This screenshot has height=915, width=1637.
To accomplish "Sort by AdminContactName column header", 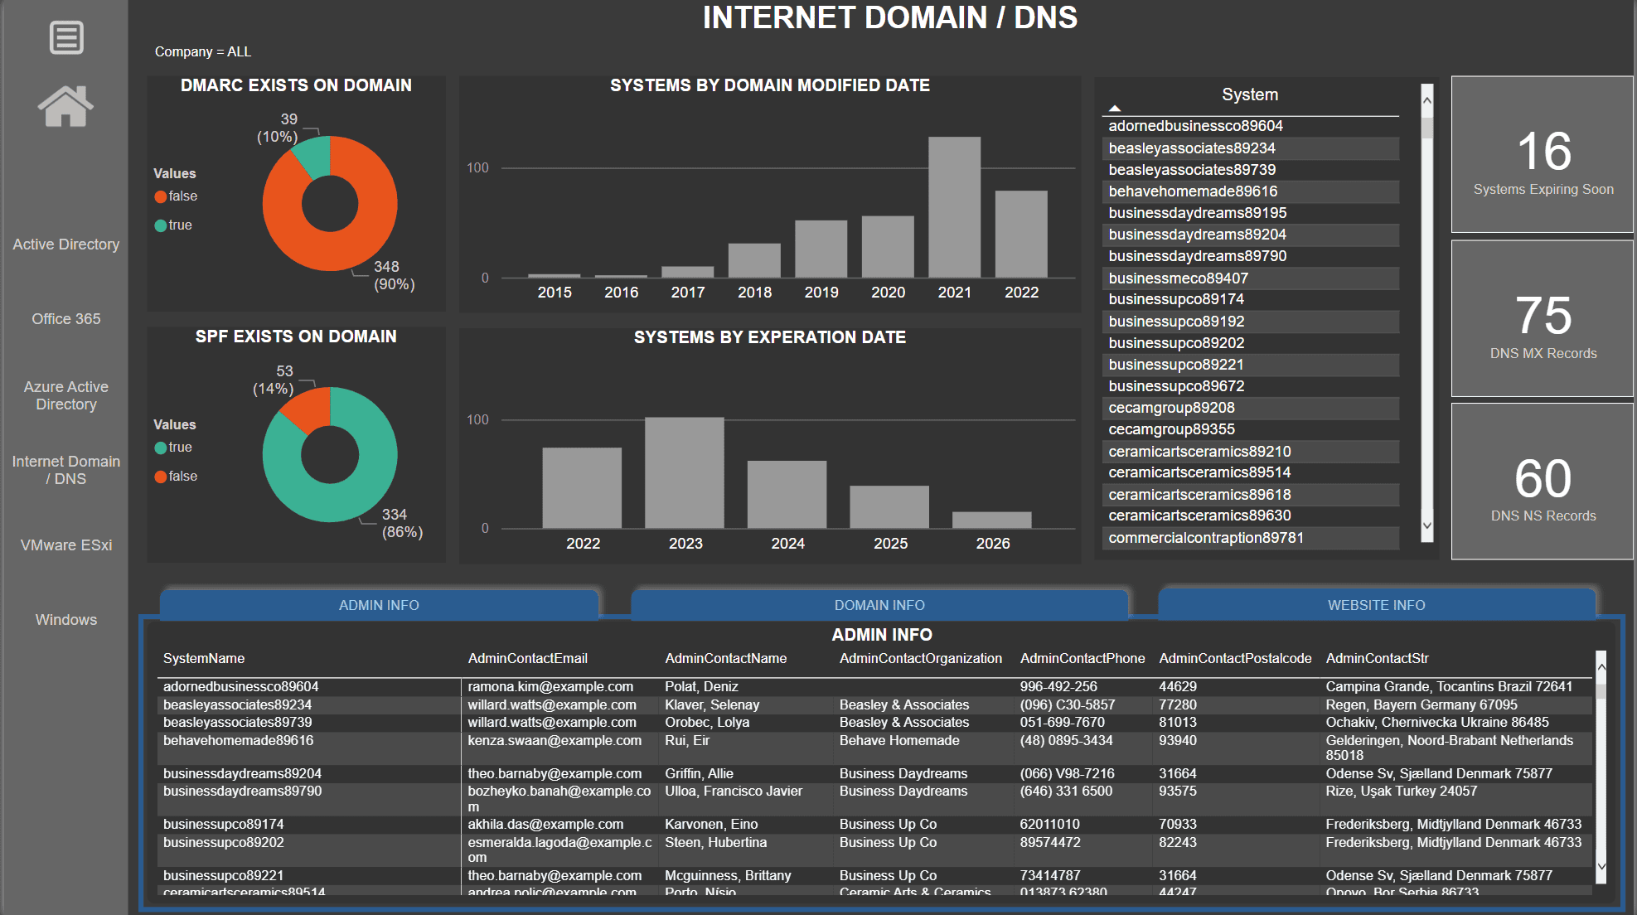I will coord(725,658).
